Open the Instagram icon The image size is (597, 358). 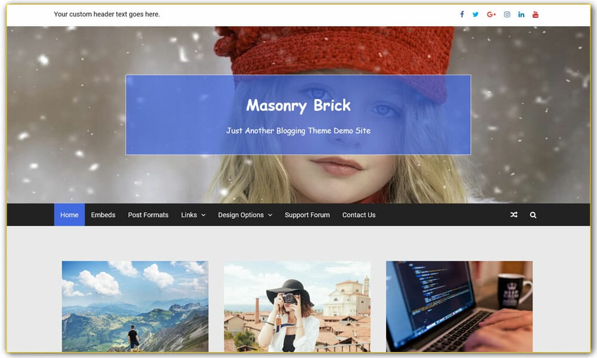coord(506,14)
